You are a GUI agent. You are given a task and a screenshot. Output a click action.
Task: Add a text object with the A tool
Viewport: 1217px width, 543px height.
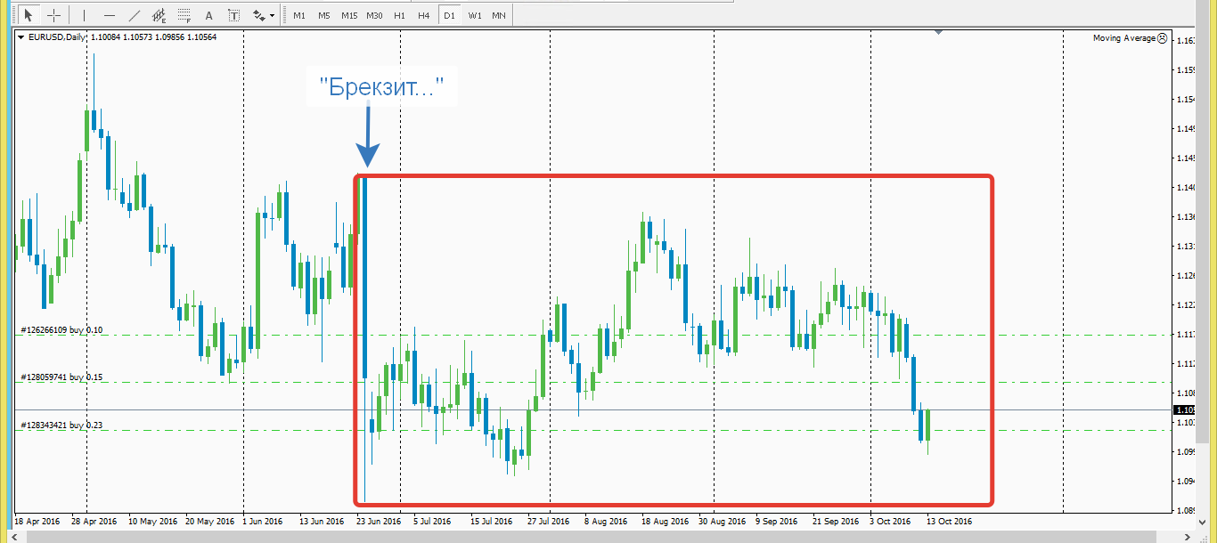(x=209, y=15)
